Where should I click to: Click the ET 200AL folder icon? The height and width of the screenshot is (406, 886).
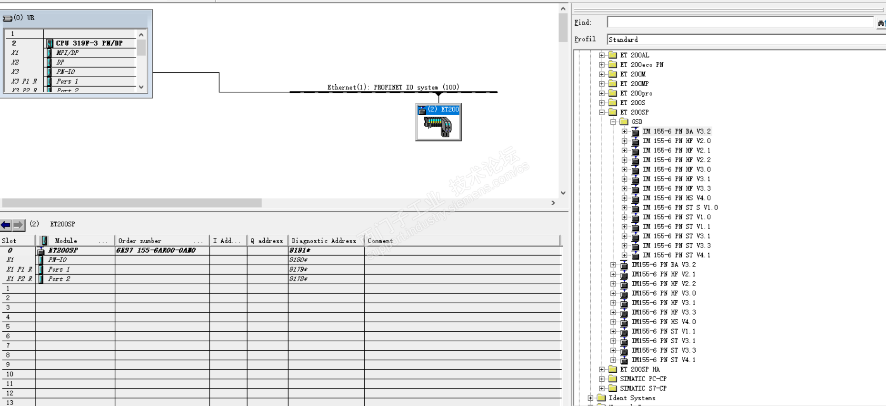click(613, 55)
